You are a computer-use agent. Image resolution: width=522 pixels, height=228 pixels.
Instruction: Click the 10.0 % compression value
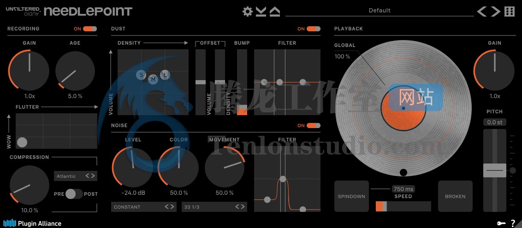[30, 210]
